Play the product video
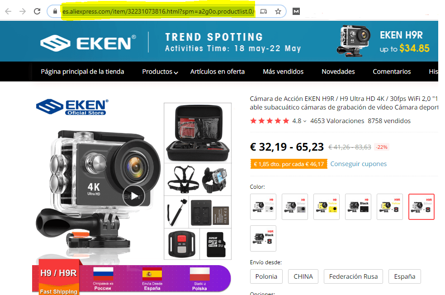This screenshot has height=295, width=445. point(134,195)
